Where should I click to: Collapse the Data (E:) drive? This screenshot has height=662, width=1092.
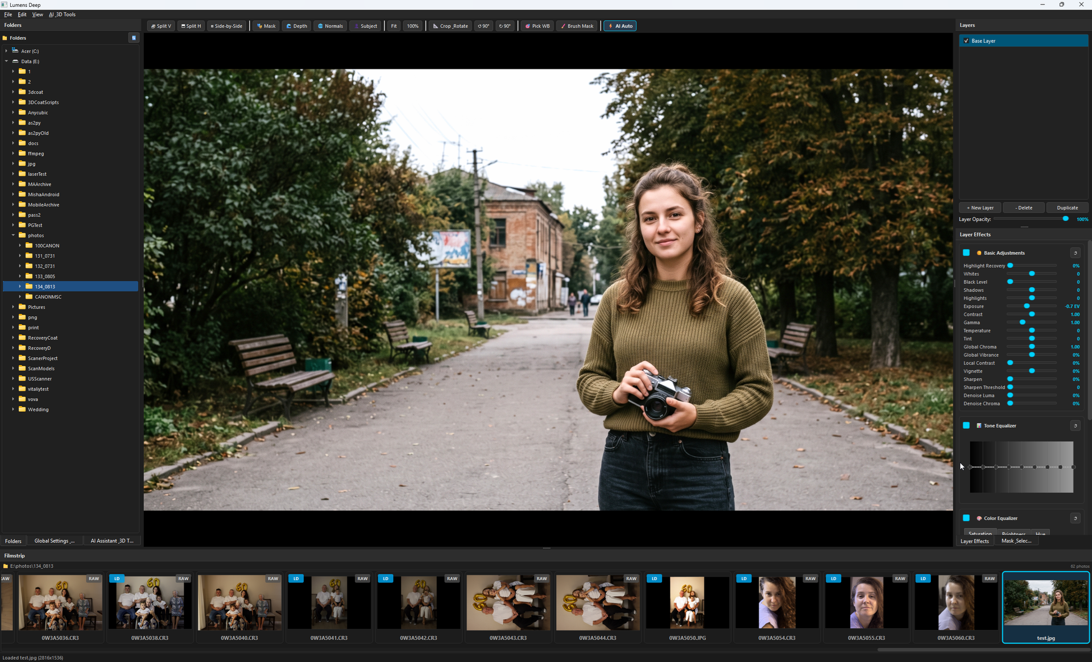6,61
